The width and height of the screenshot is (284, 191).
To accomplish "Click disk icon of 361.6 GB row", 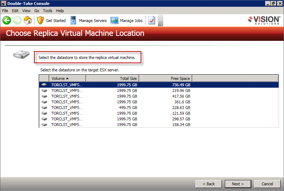I will [44, 102].
